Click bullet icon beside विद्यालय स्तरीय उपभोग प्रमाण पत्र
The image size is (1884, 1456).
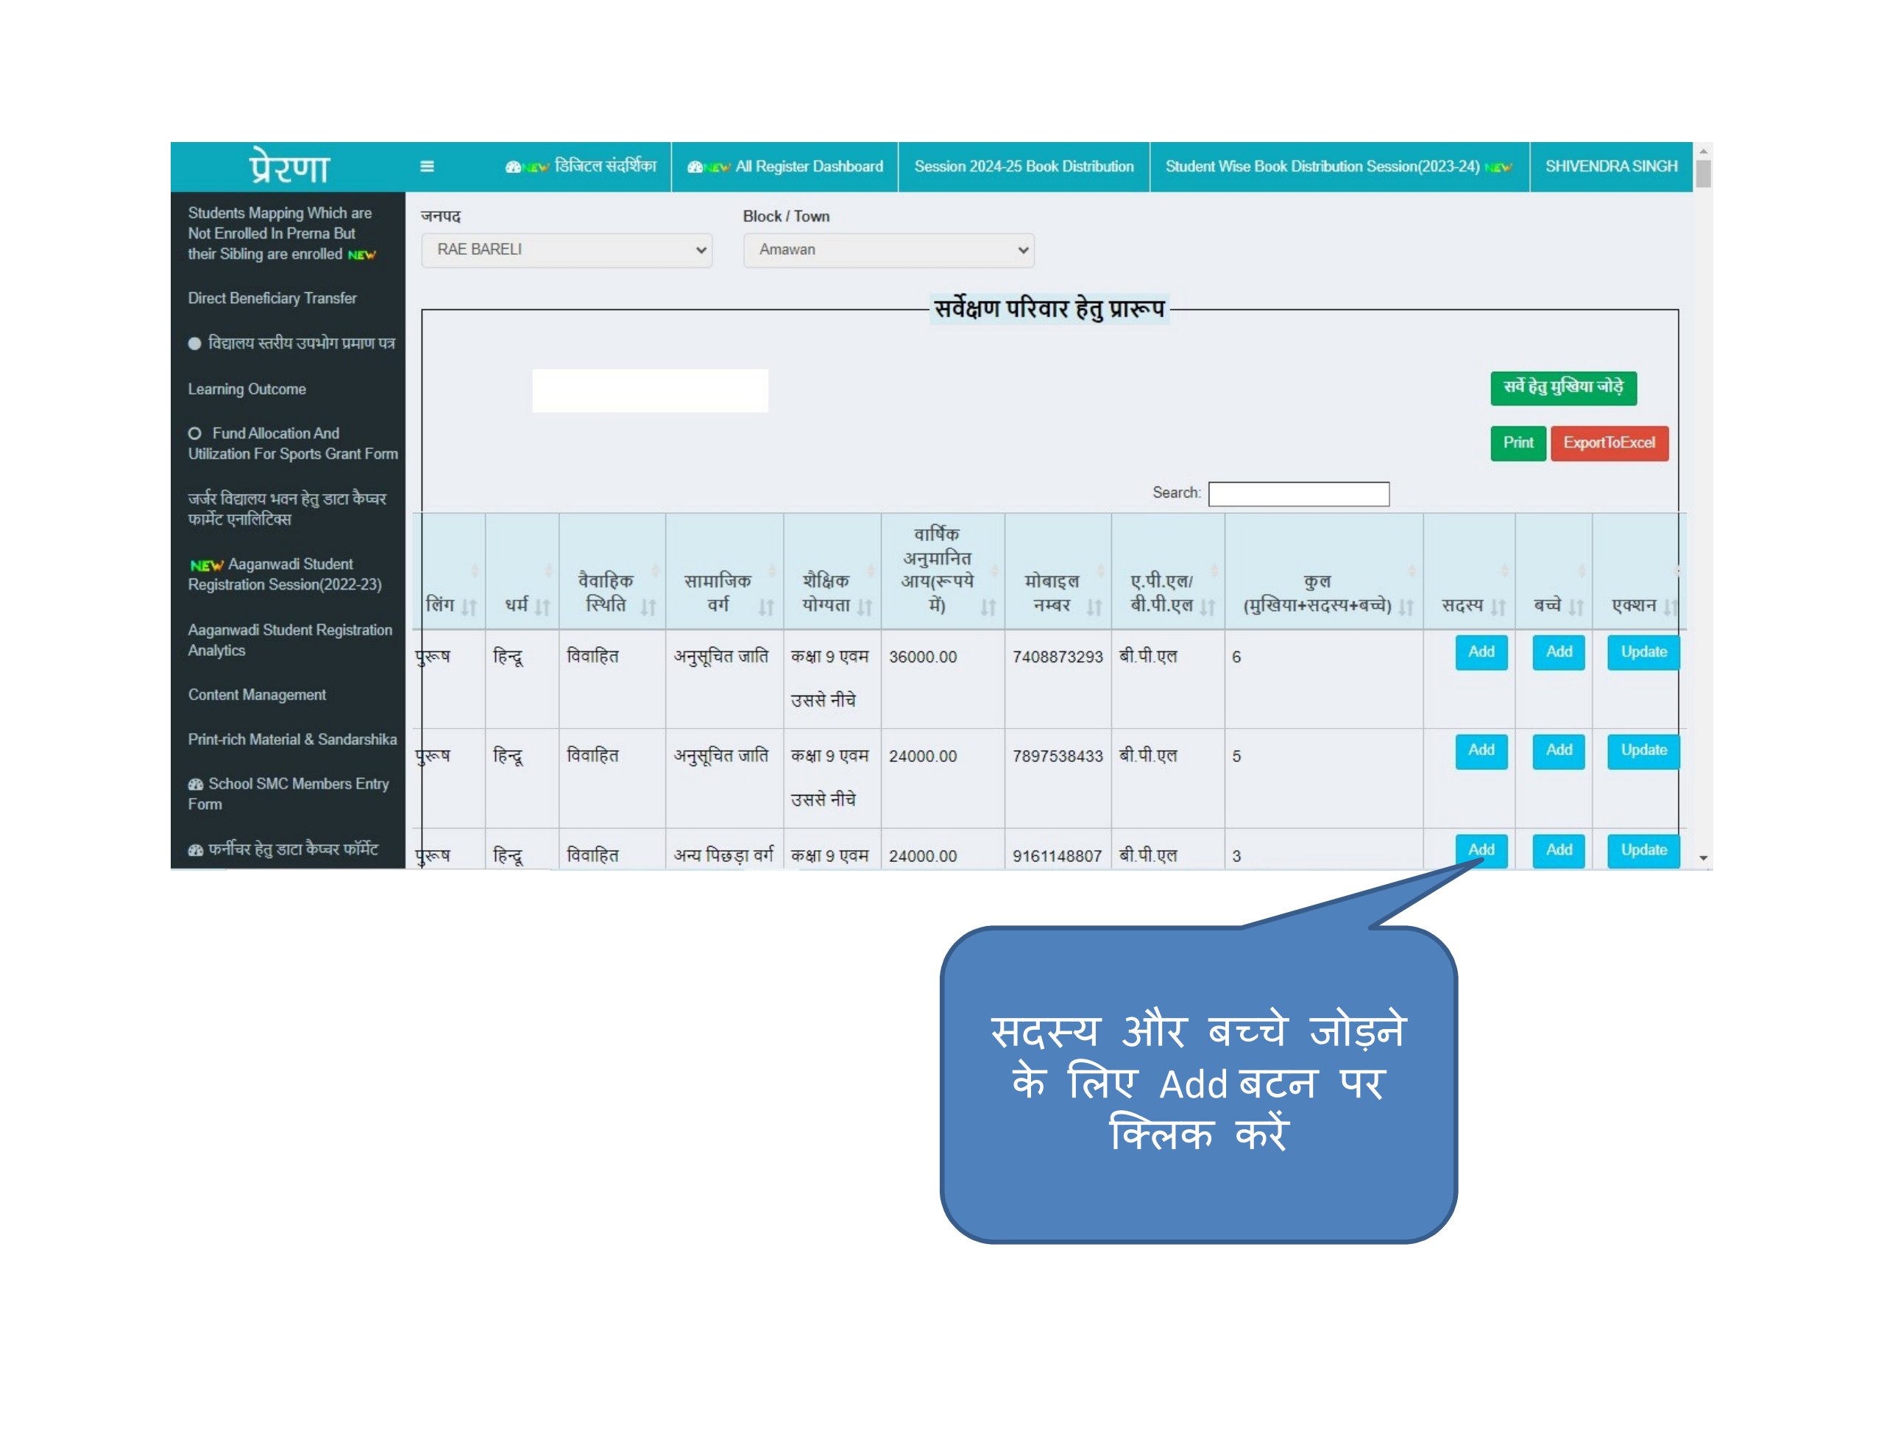pos(195,344)
